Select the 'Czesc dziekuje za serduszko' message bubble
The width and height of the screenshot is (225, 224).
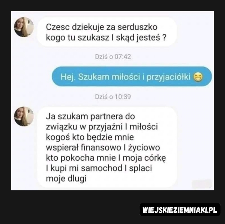click(x=106, y=32)
